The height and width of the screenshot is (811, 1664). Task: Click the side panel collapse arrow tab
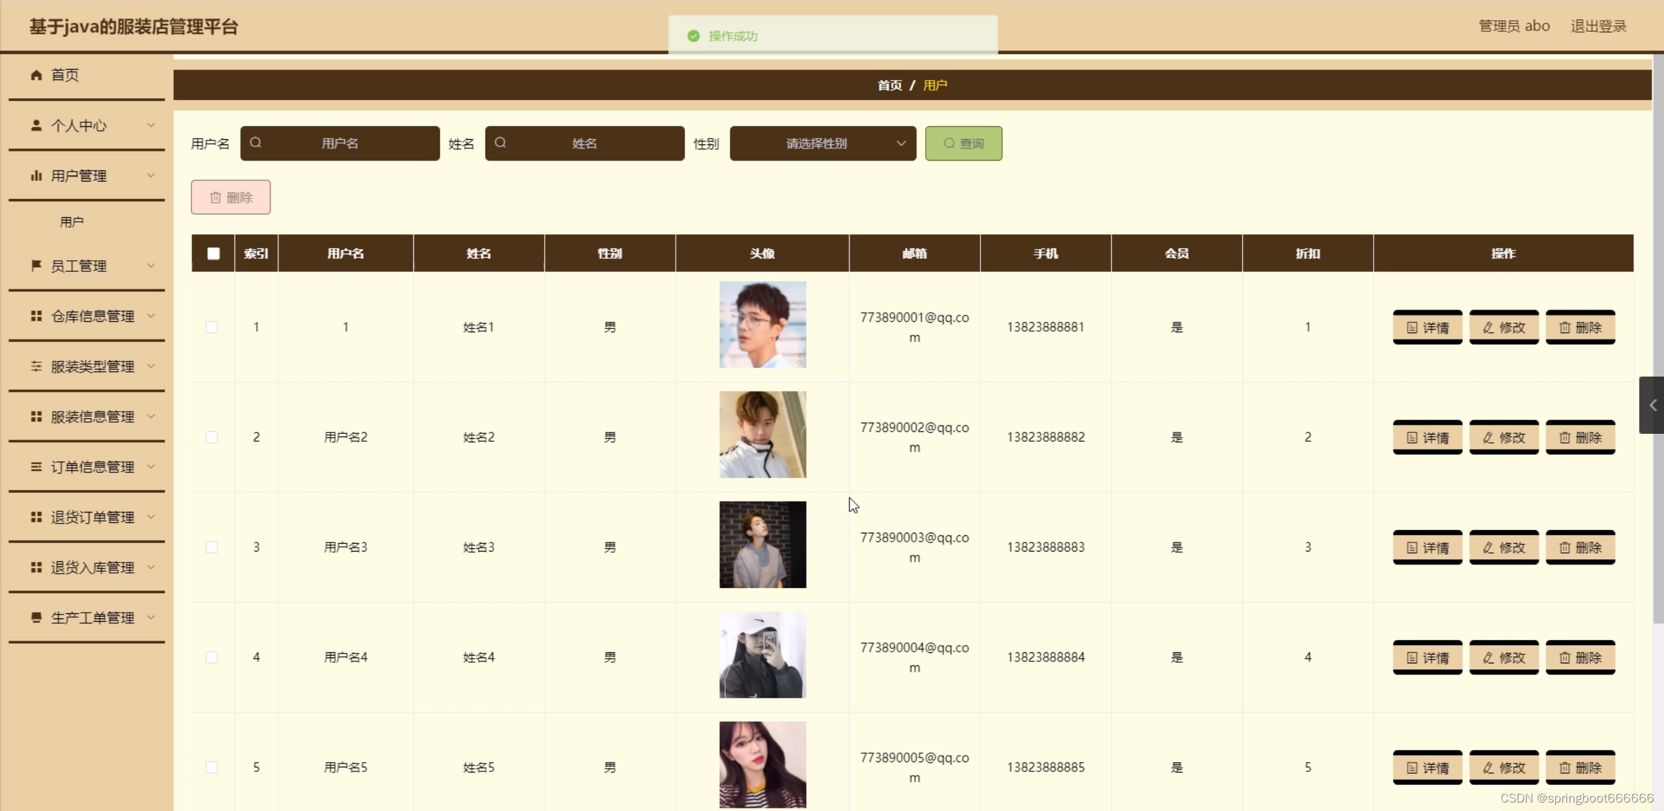pyautogui.click(x=1652, y=405)
